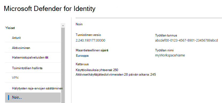Click the Työtilan tunnus label

tap(166, 35)
